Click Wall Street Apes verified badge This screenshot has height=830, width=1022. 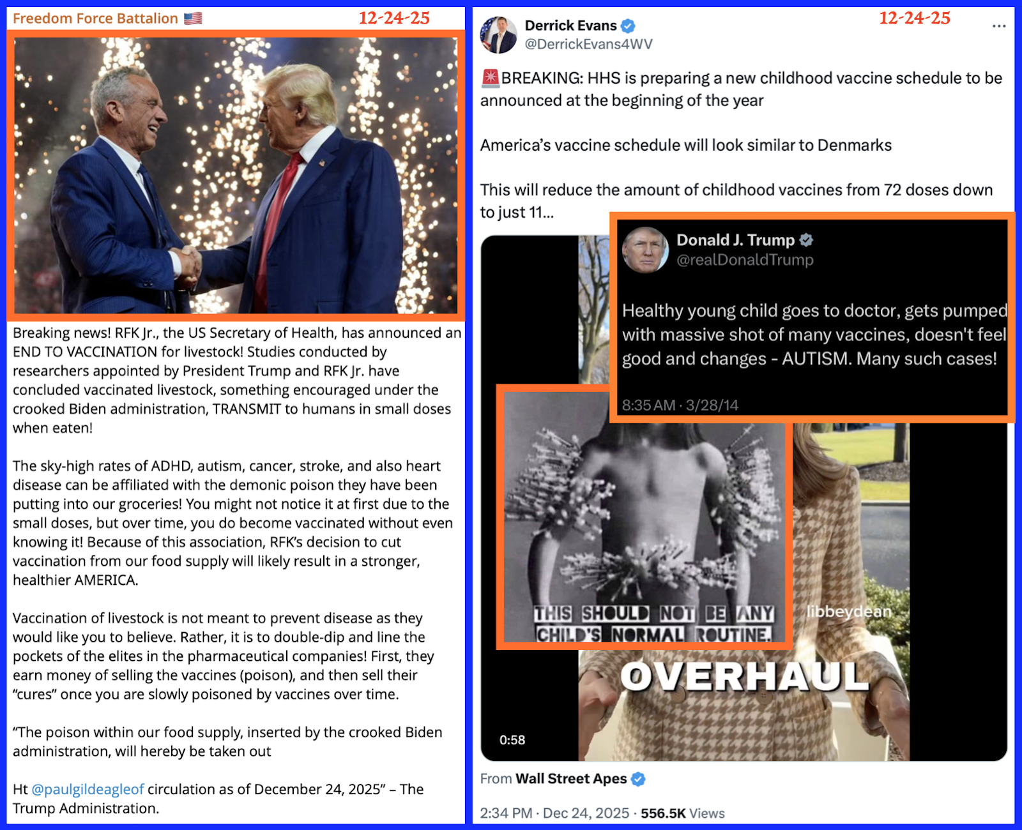click(x=638, y=779)
